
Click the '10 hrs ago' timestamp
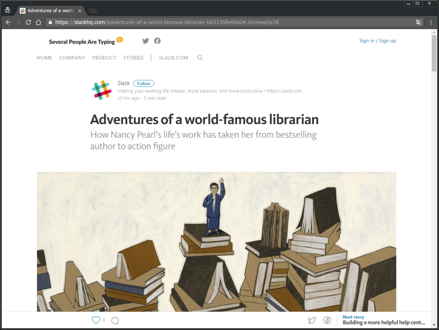(128, 98)
